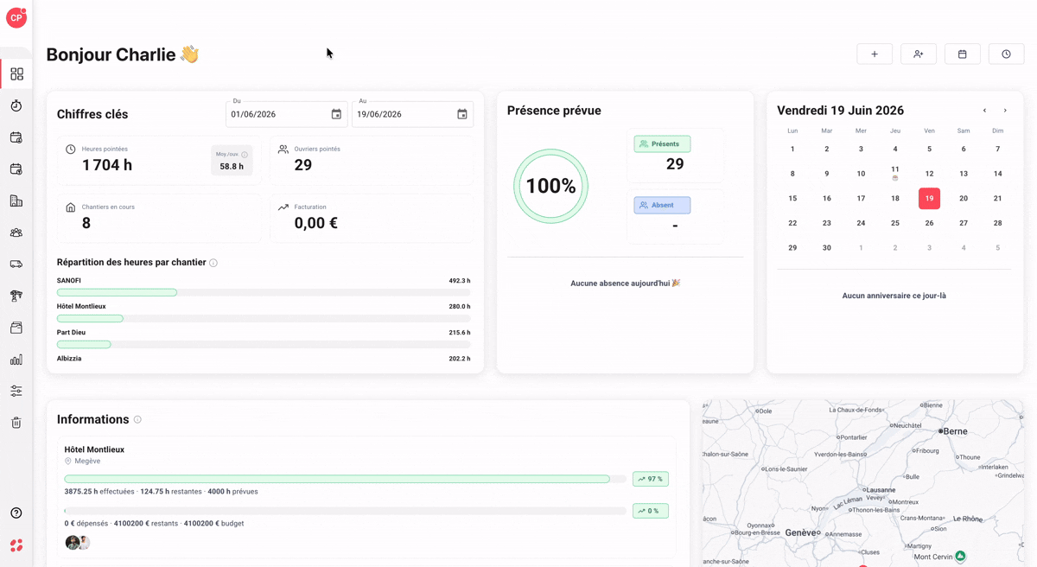Click the Albizzia chantier label

(69, 359)
